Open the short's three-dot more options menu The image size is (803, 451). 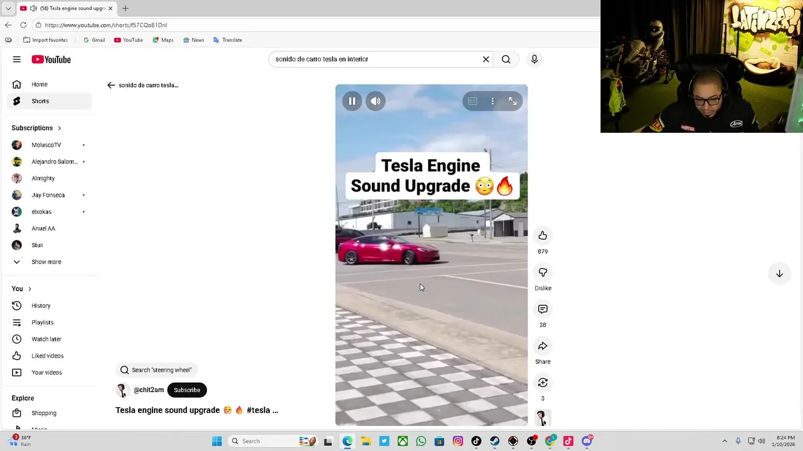492,101
